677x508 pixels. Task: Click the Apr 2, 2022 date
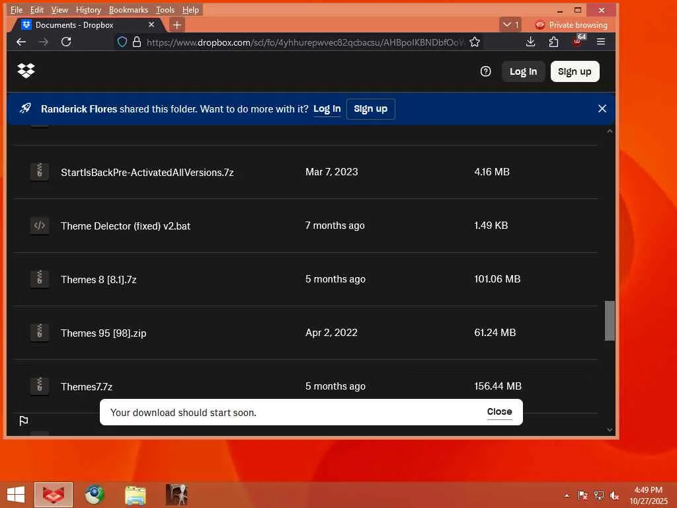(x=331, y=332)
